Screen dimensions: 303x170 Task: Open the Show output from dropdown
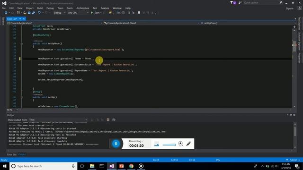pos(58,119)
